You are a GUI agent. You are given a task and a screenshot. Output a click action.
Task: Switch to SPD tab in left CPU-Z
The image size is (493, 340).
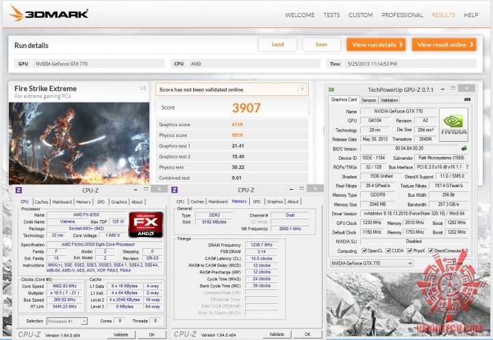[101, 202]
